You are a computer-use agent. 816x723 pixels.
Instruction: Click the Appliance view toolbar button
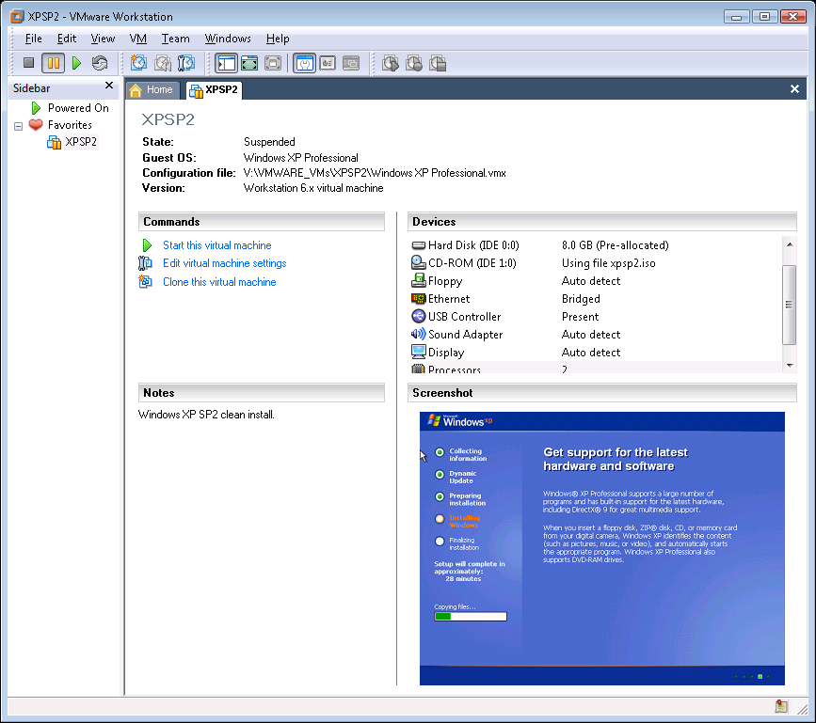tap(351, 63)
